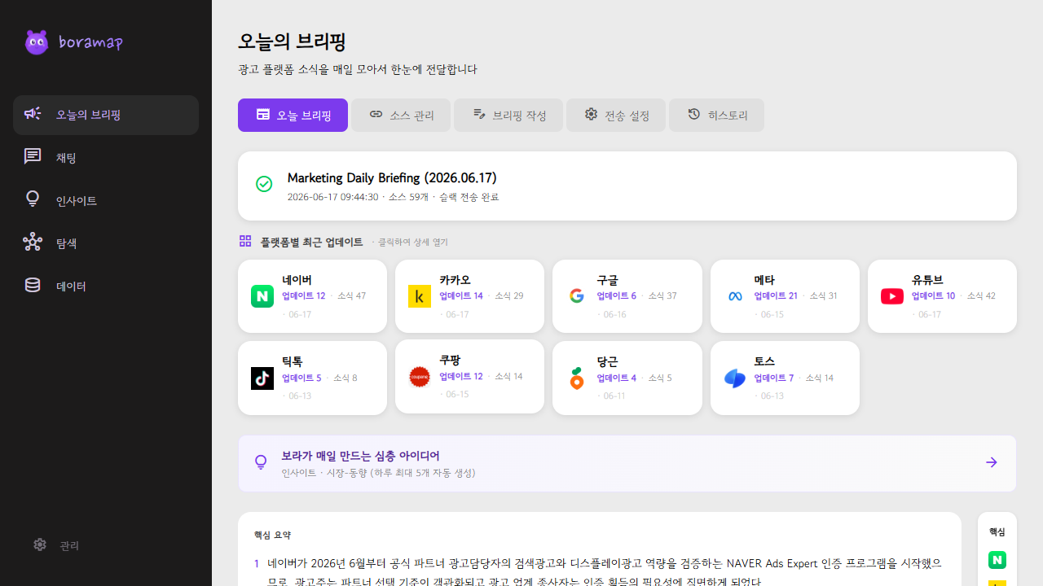The width and height of the screenshot is (1043, 586).
Task: Click the chat bubble icon for 채팅
Action: [x=33, y=156]
